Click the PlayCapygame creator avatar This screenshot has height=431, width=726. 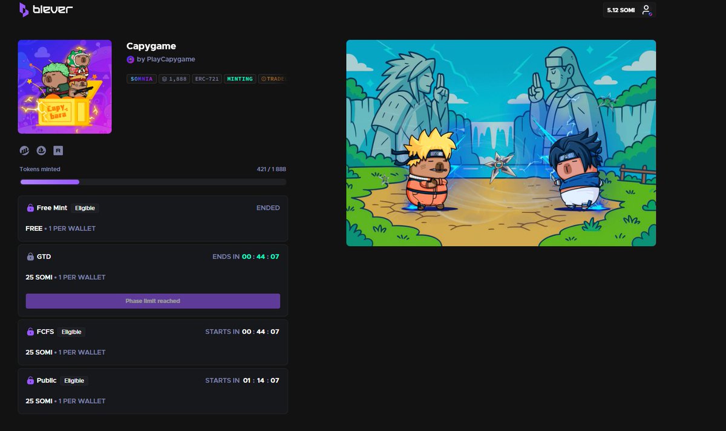point(130,59)
